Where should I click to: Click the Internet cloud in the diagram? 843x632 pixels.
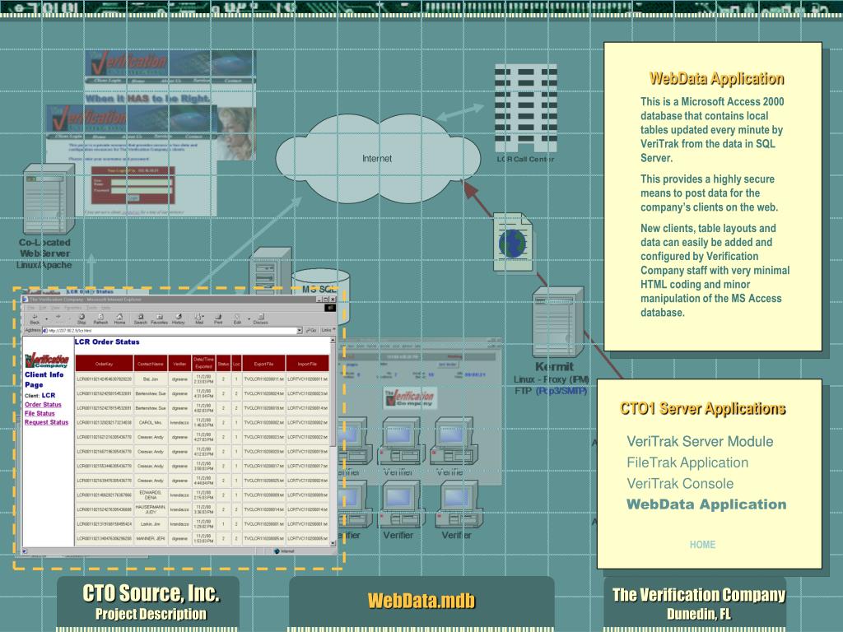(377, 159)
